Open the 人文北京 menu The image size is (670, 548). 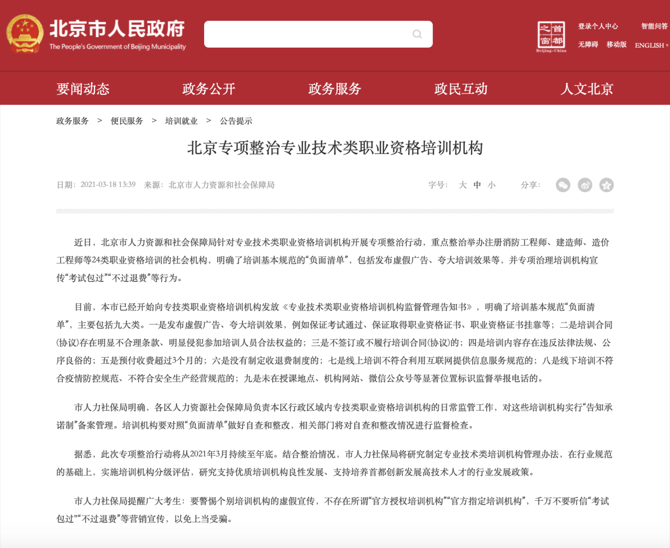587,89
